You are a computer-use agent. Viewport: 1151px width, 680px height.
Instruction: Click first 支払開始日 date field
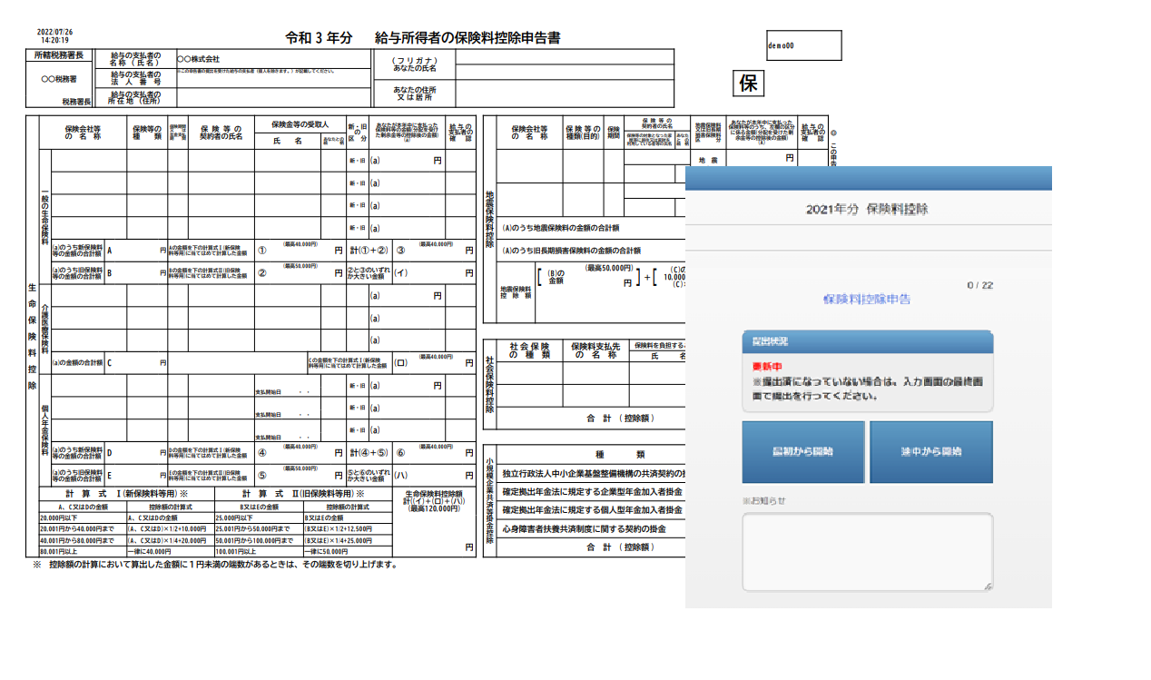coord(300,392)
